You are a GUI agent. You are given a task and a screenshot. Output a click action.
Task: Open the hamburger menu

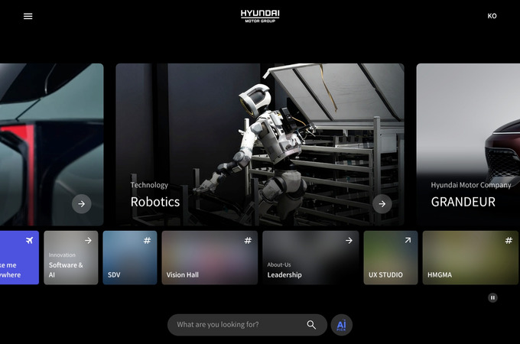pos(28,16)
